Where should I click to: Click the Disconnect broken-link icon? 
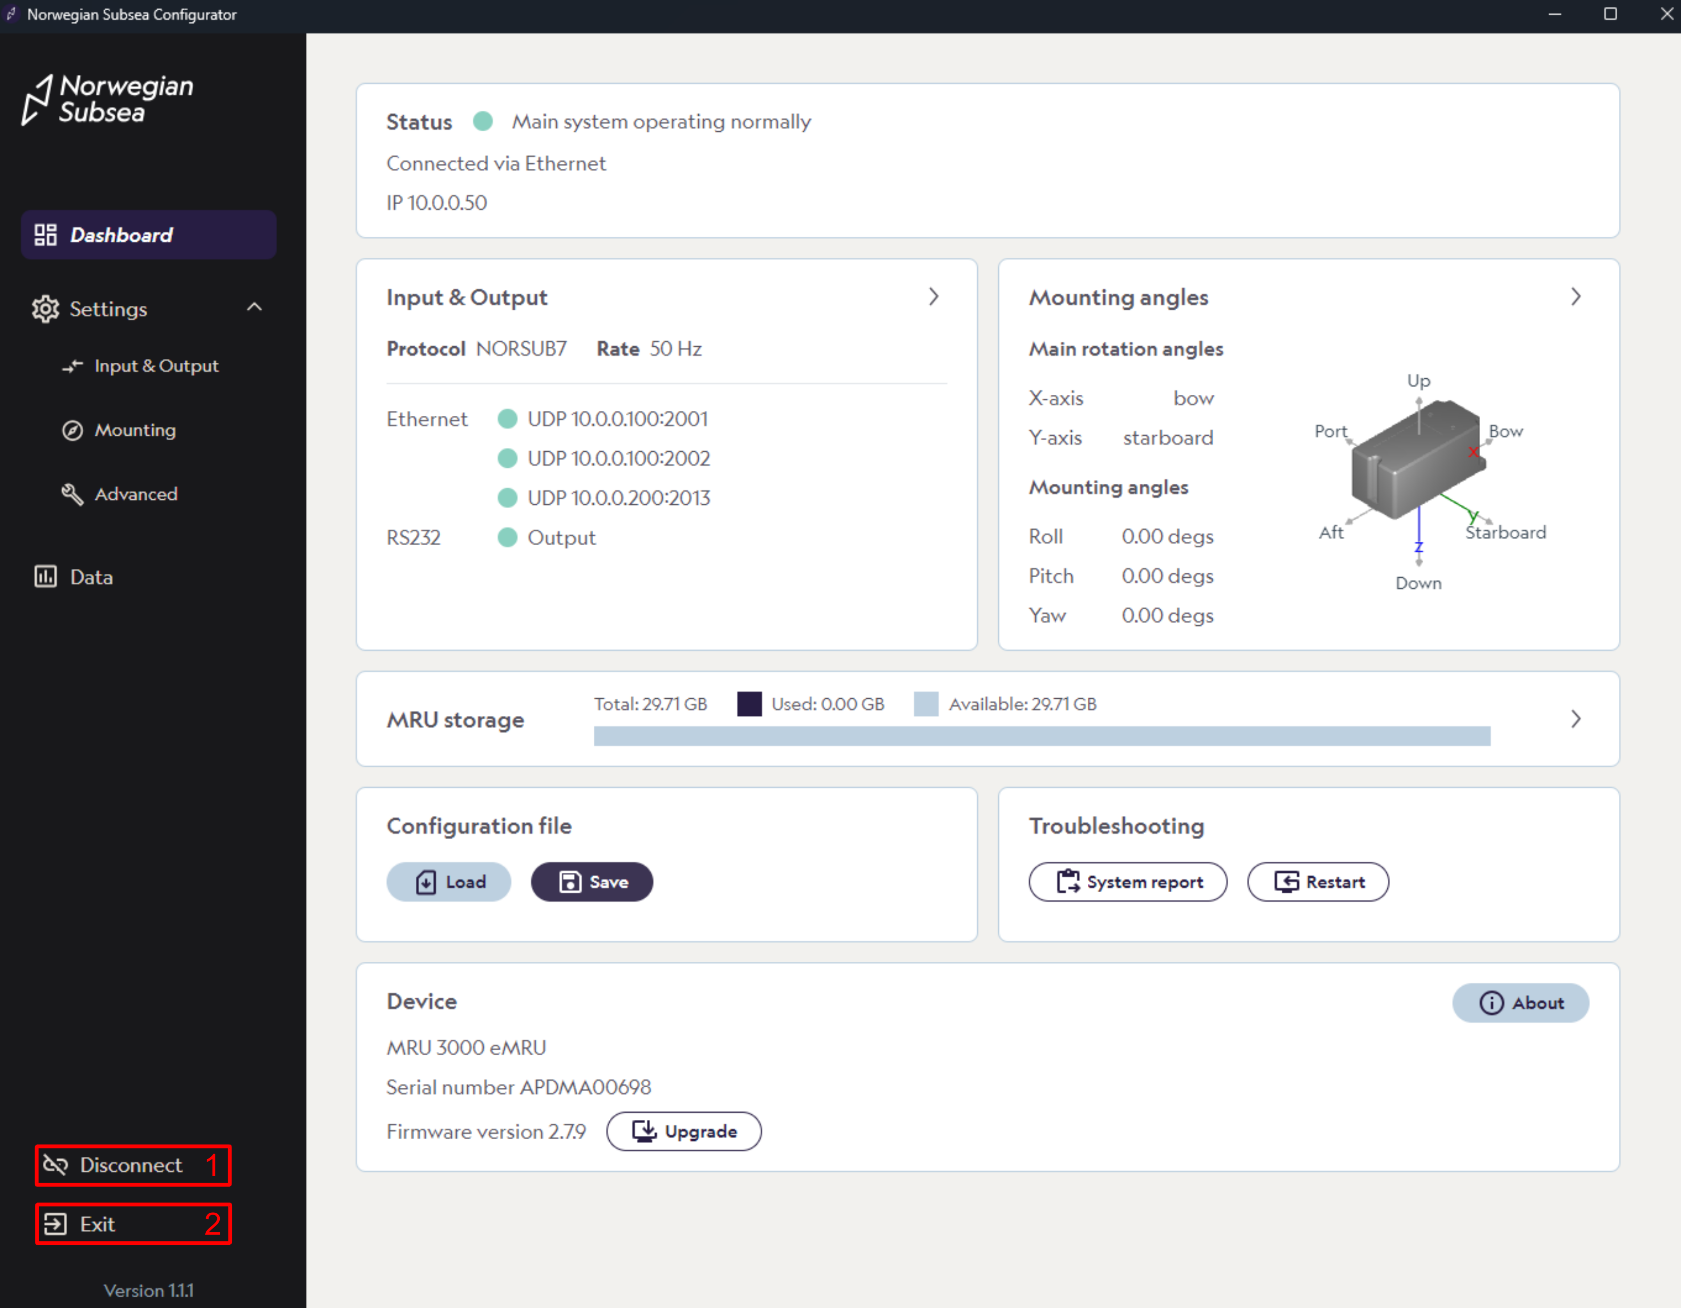(x=55, y=1165)
